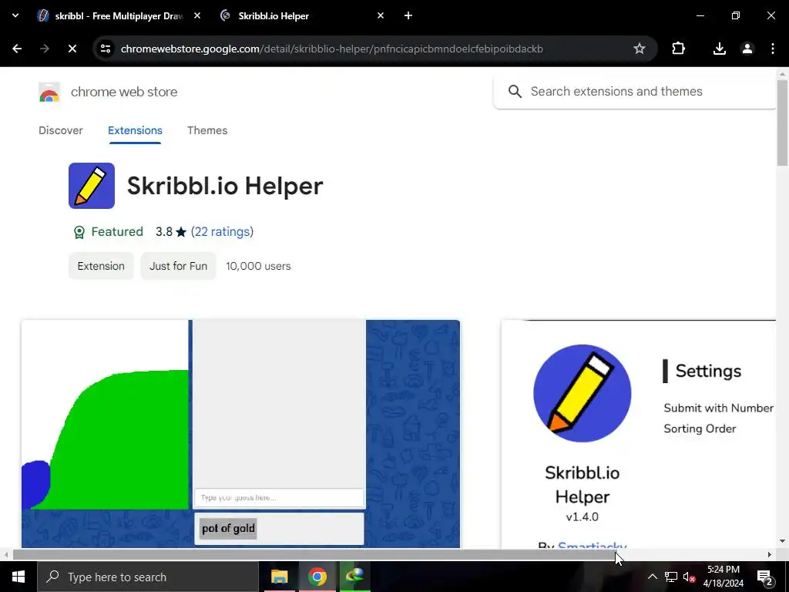The image size is (789, 592).
Task: Click the scroll down arrow of vertical scrollbar
Action: pos(783,542)
